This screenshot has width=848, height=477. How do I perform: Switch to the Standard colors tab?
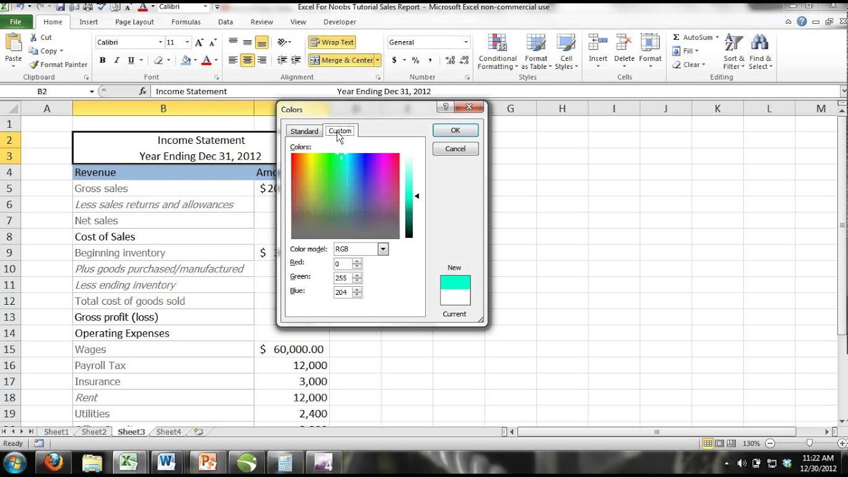304,131
